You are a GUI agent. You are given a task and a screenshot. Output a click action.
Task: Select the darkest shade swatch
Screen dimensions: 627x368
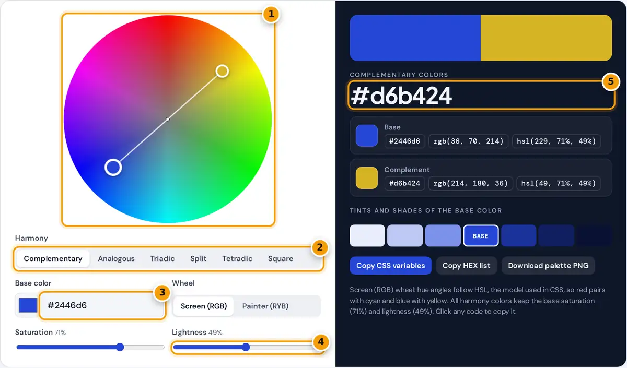[x=594, y=235]
